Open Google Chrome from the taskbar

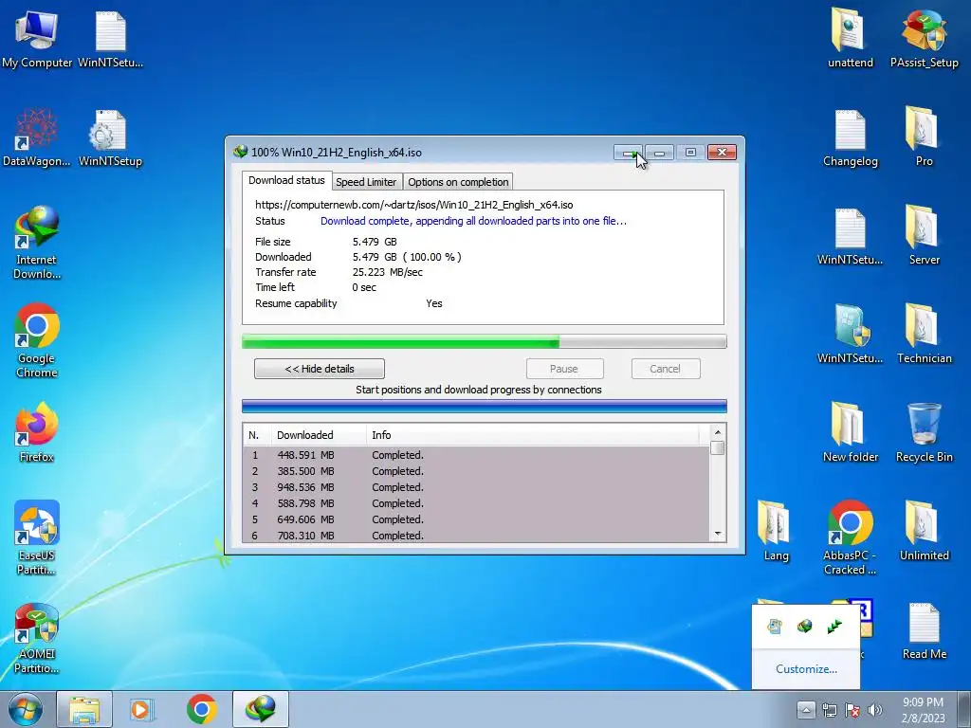pos(201,709)
